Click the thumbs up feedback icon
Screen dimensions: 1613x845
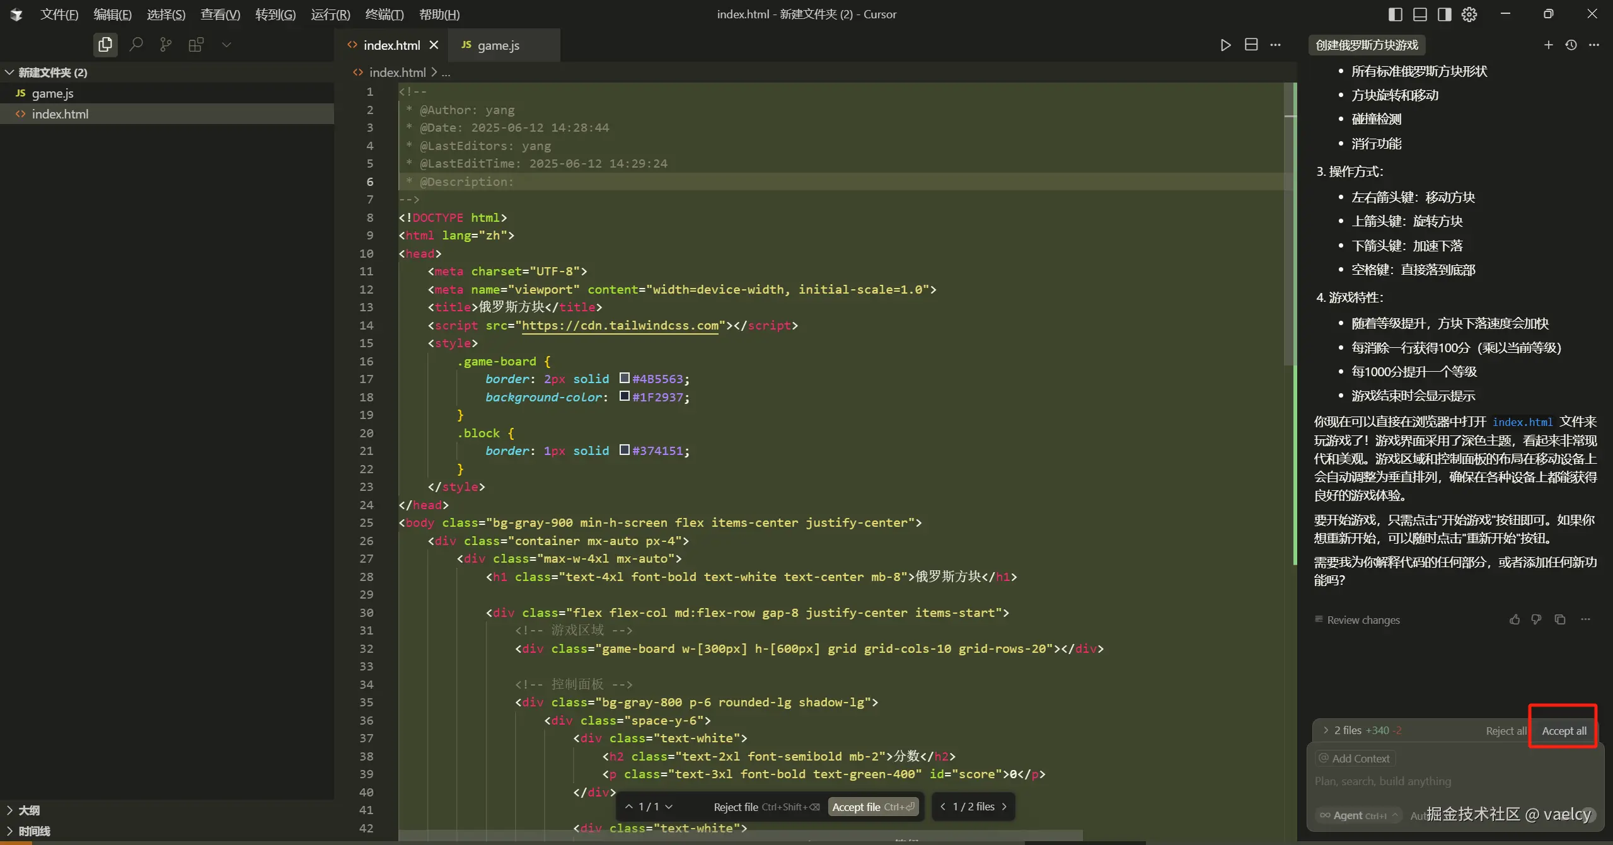(x=1514, y=619)
